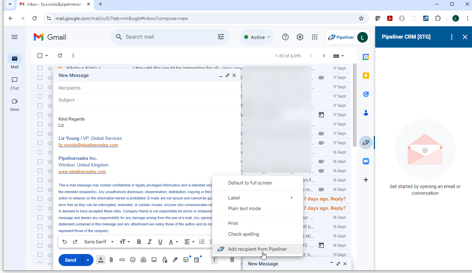Open Google Calendar side panel icon

click(x=366, y=57)
